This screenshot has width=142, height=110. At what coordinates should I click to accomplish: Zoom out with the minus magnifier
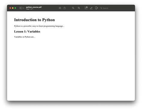(x=73, y=8)
